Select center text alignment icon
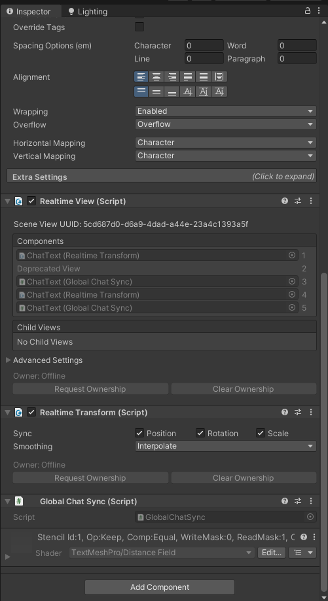328x601 pixels. pos(156,77)
